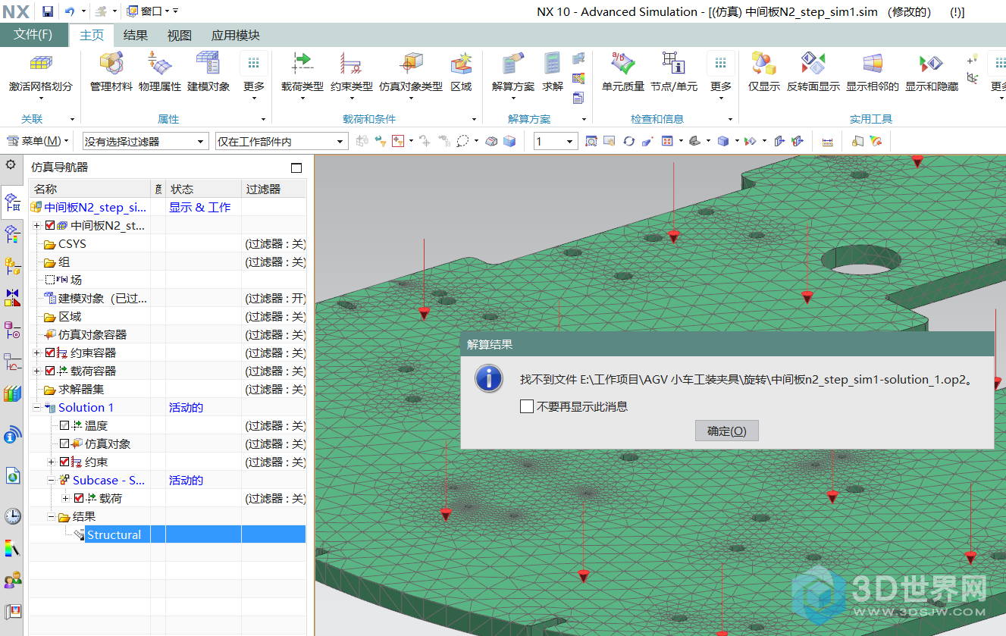Toggle the 仿真对象 checkbox under Solution 1

pos(64,443)
